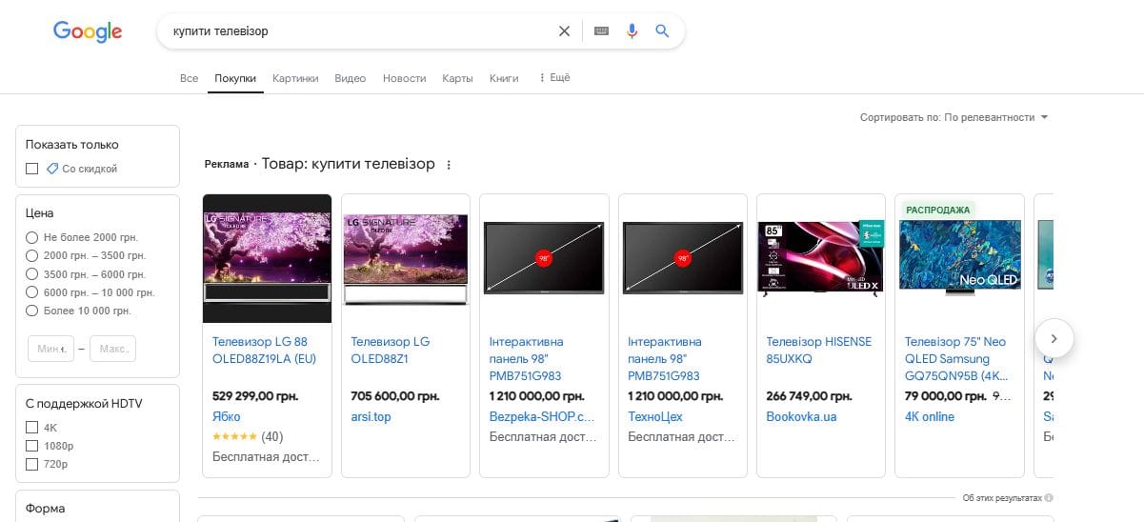The height and width of the screenshot is (522, 1144).
Task: Click the Мин. price input field
Action: [x=51, y=350]
